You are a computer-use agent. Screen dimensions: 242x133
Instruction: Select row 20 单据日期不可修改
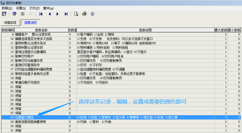pyautogui.click(x=41, y=82)
